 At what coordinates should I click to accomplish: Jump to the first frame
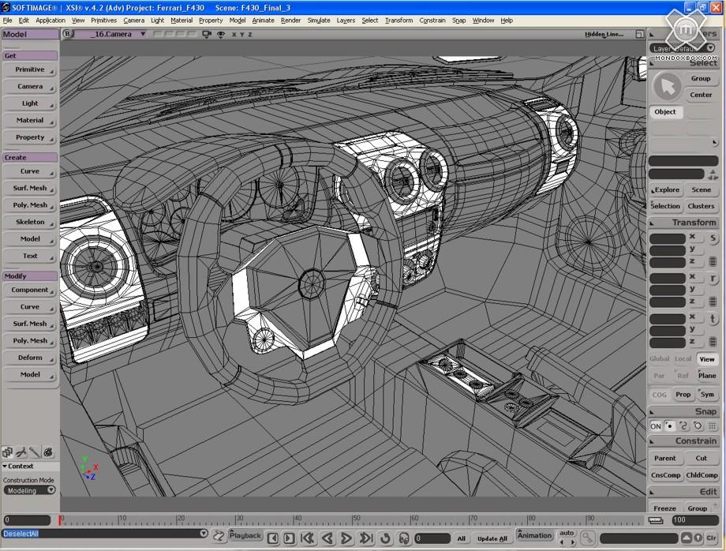pyautogui.click(x=308, y=538)
